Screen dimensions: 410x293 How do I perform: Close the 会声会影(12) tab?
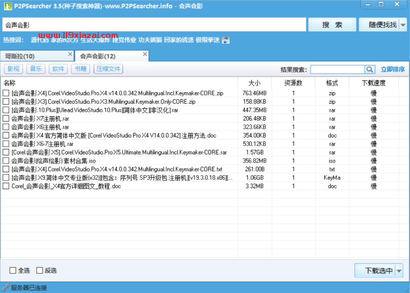point(145,54)
